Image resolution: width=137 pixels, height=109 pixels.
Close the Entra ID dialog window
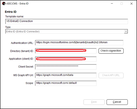131,4
